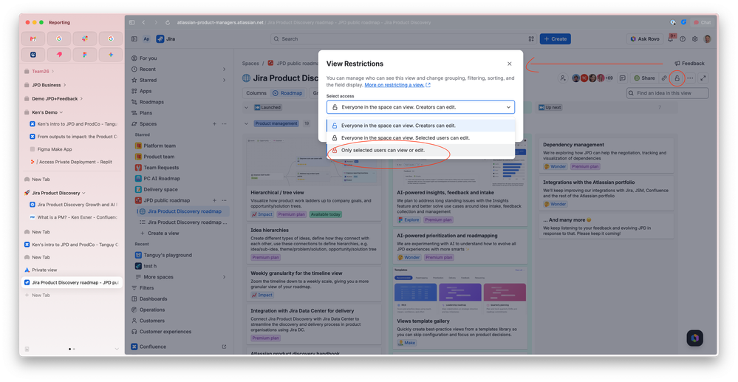Open the floating Rovo assistant button

pos(694,338)
